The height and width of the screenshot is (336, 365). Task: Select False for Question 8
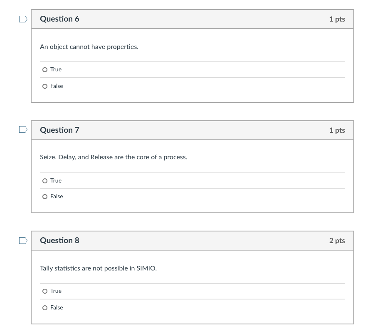click(45, 308)
